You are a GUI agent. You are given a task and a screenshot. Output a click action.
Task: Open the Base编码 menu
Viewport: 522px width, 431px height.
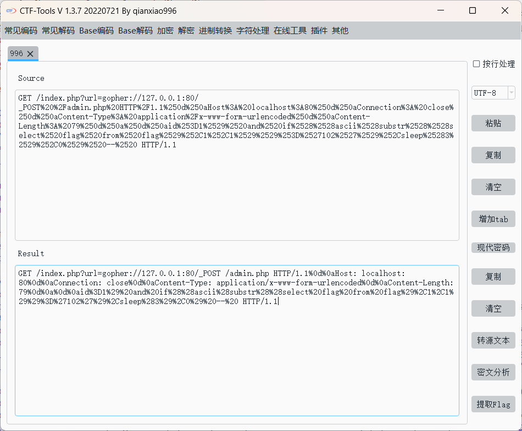point(96,31)
